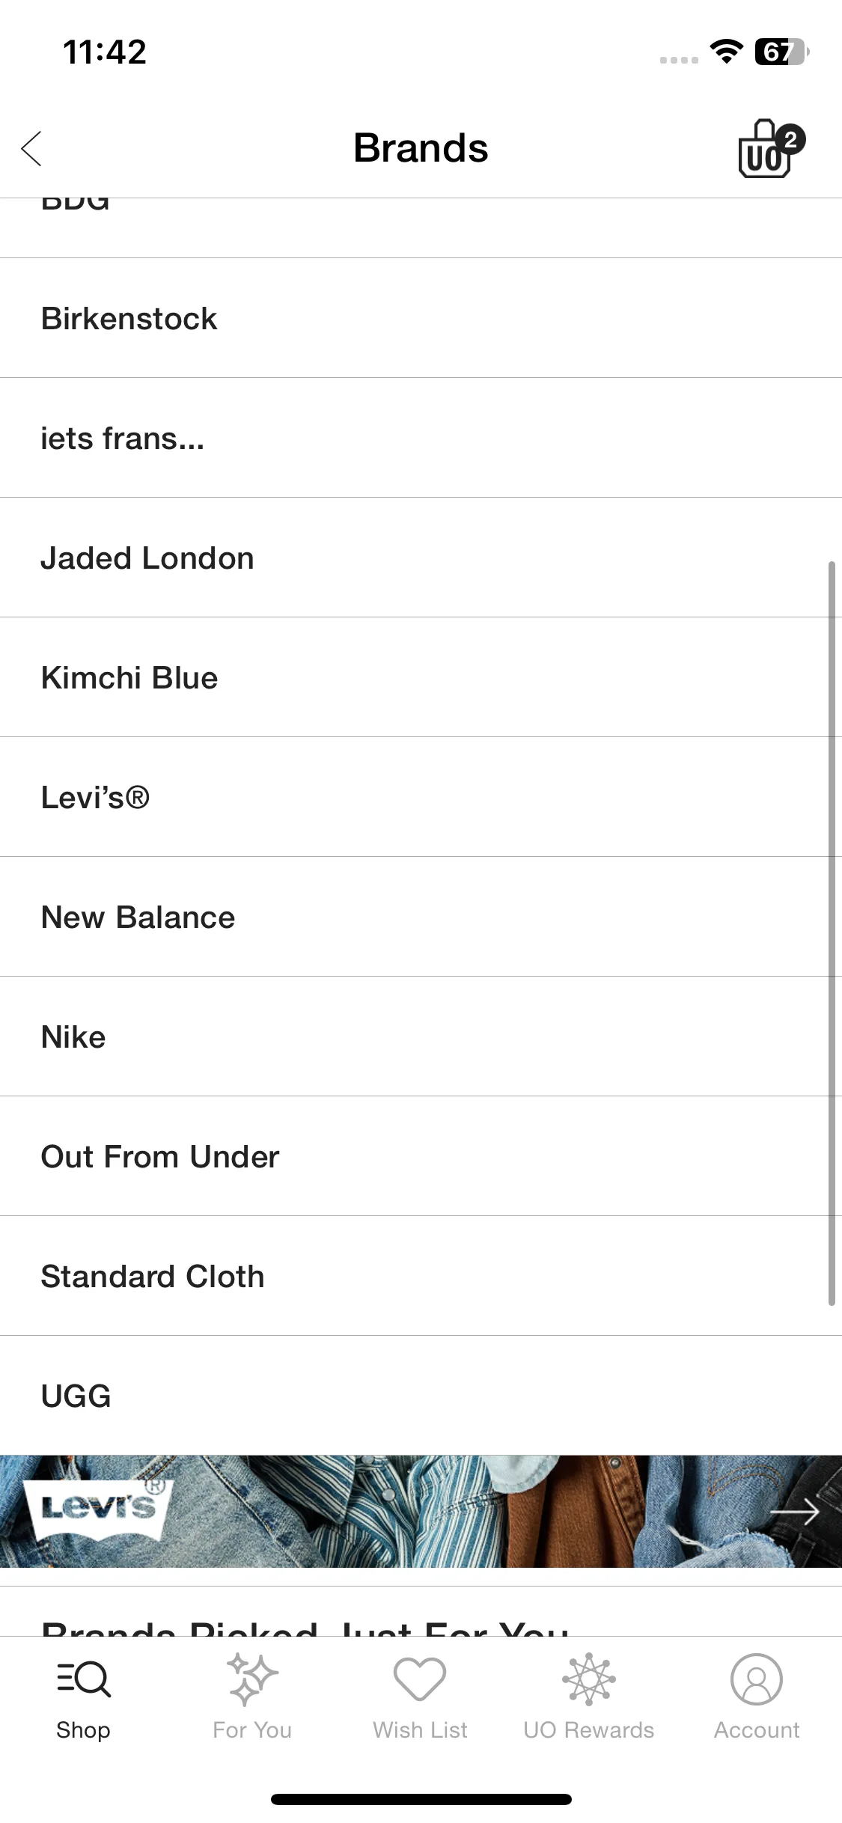This screenshot has width=842, height=1823.
Task: Choose the Levi's® brand row
Action: 421,797
